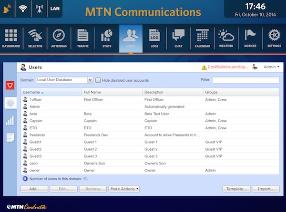The width and height of the screenshot is (286, 212).
Task: Sort by Groups column header
Action: (x=241, y=92)
